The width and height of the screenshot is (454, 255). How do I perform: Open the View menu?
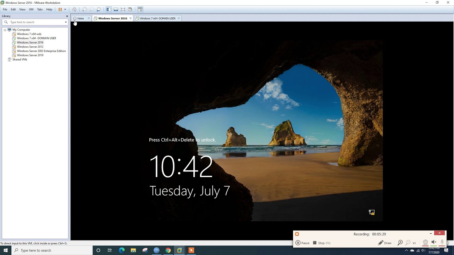point(22,10)
